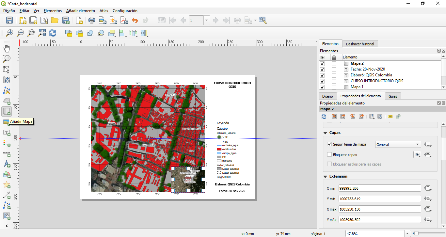The width and height of the screenshot is (446, 237).
Task: Add a north arrow item
Action: coord(7,164)
